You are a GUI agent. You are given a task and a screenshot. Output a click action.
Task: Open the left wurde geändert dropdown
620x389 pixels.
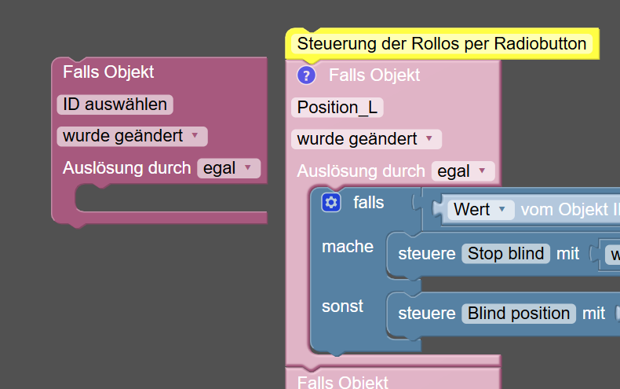[x=132, y=136]
